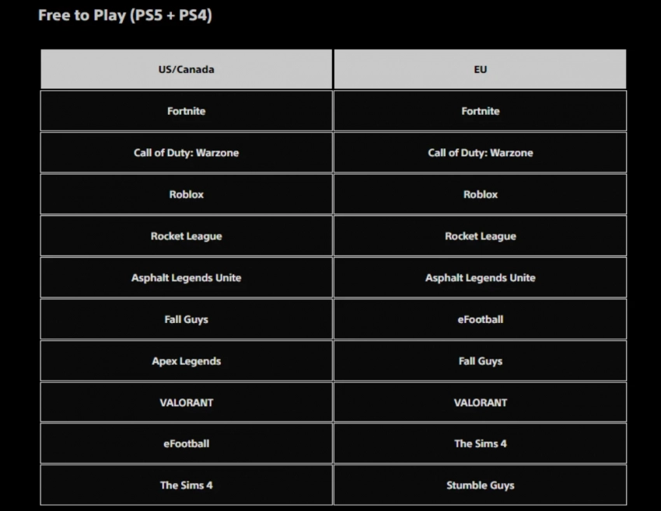Click Asphalt Legends Unite under EU
Image resolution: width=661 pixels, height=511 pixels.
[480, 278]
